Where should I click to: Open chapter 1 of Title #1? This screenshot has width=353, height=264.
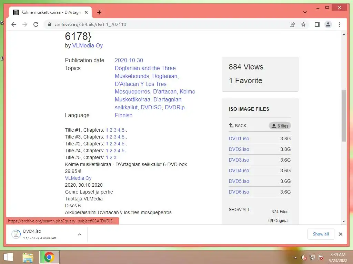(x=107, y=130)
